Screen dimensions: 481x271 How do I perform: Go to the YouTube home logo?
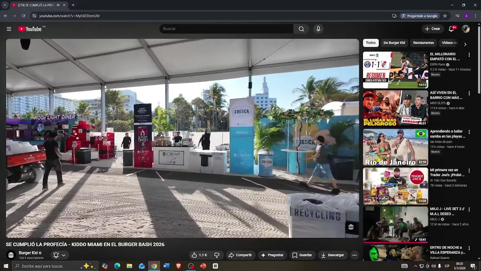[x=30, y=29]
